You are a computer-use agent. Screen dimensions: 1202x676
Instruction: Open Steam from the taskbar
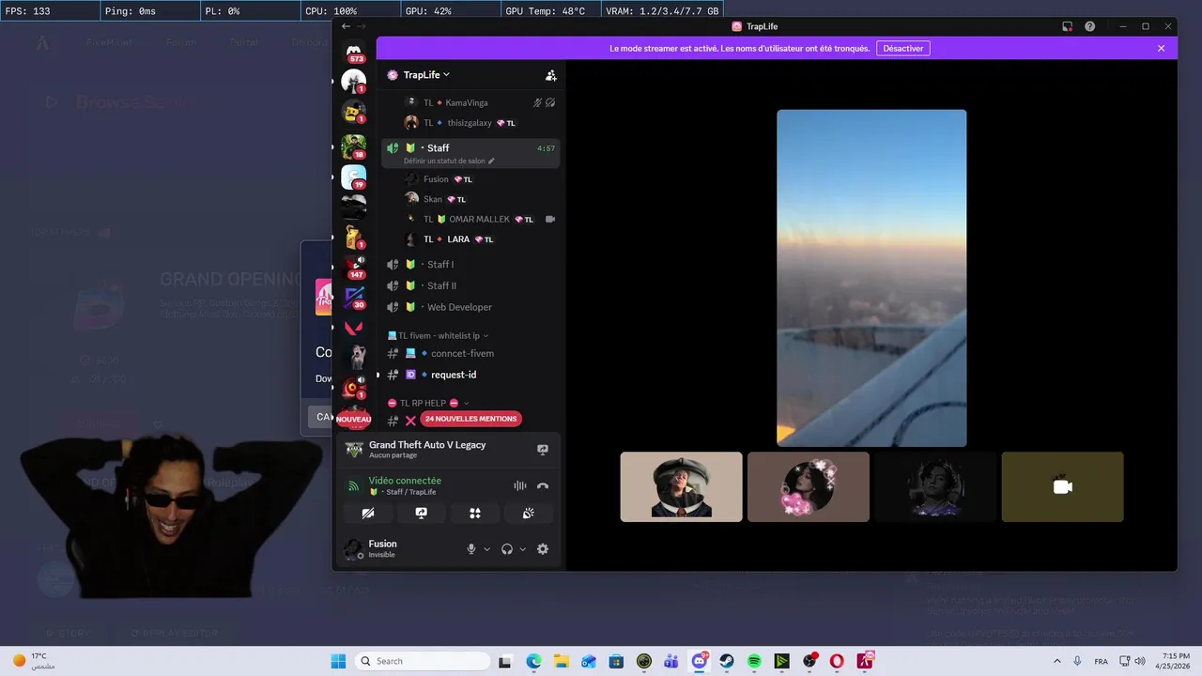coord(727,661)
